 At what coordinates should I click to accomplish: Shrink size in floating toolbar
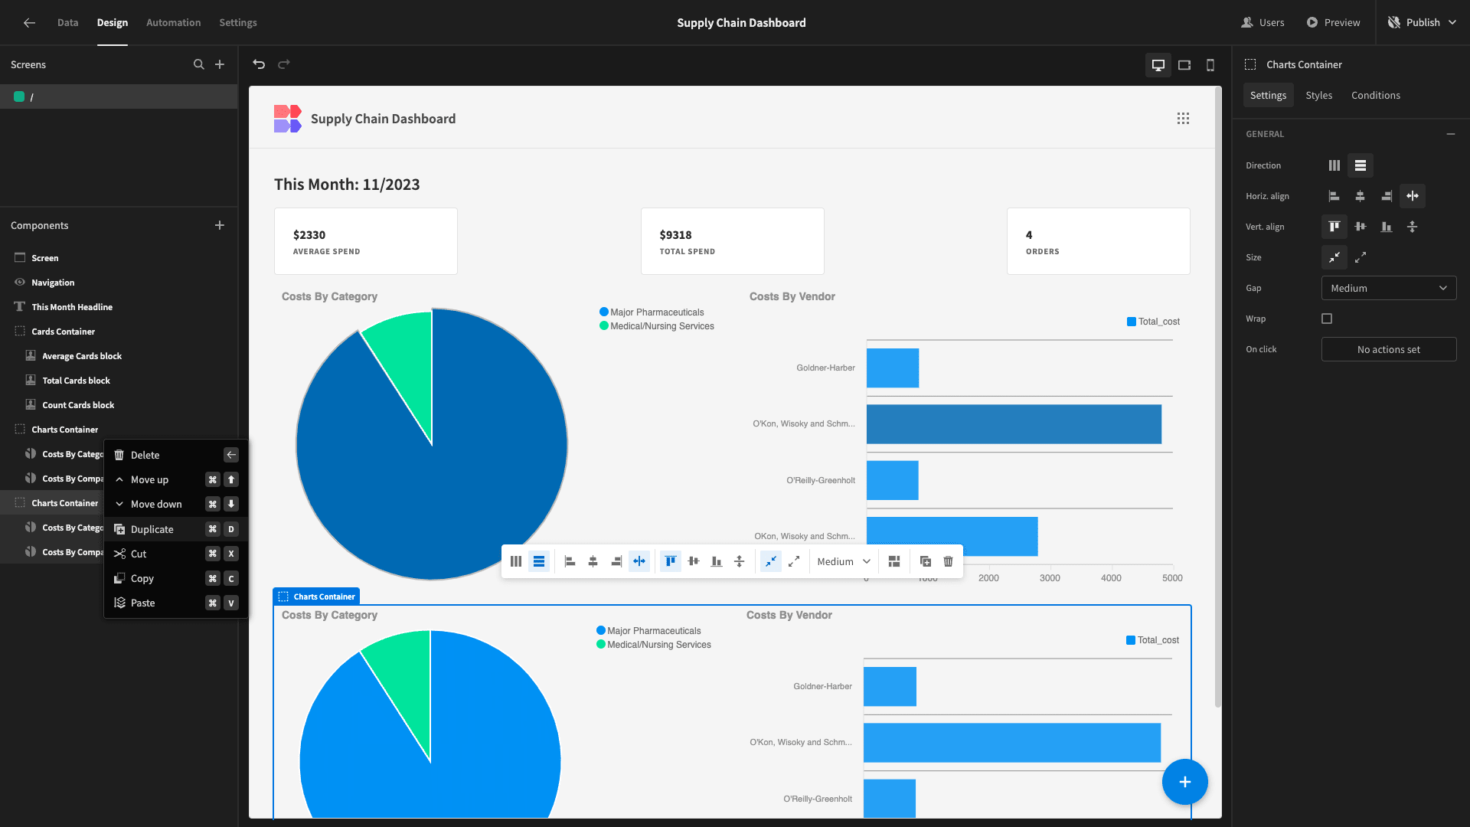point(771,561)
